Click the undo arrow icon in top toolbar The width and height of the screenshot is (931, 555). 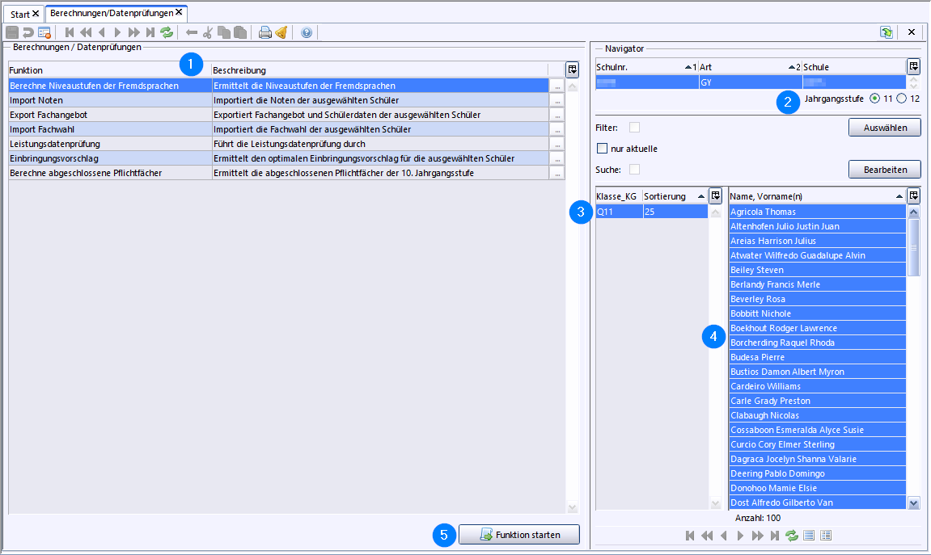28,32
